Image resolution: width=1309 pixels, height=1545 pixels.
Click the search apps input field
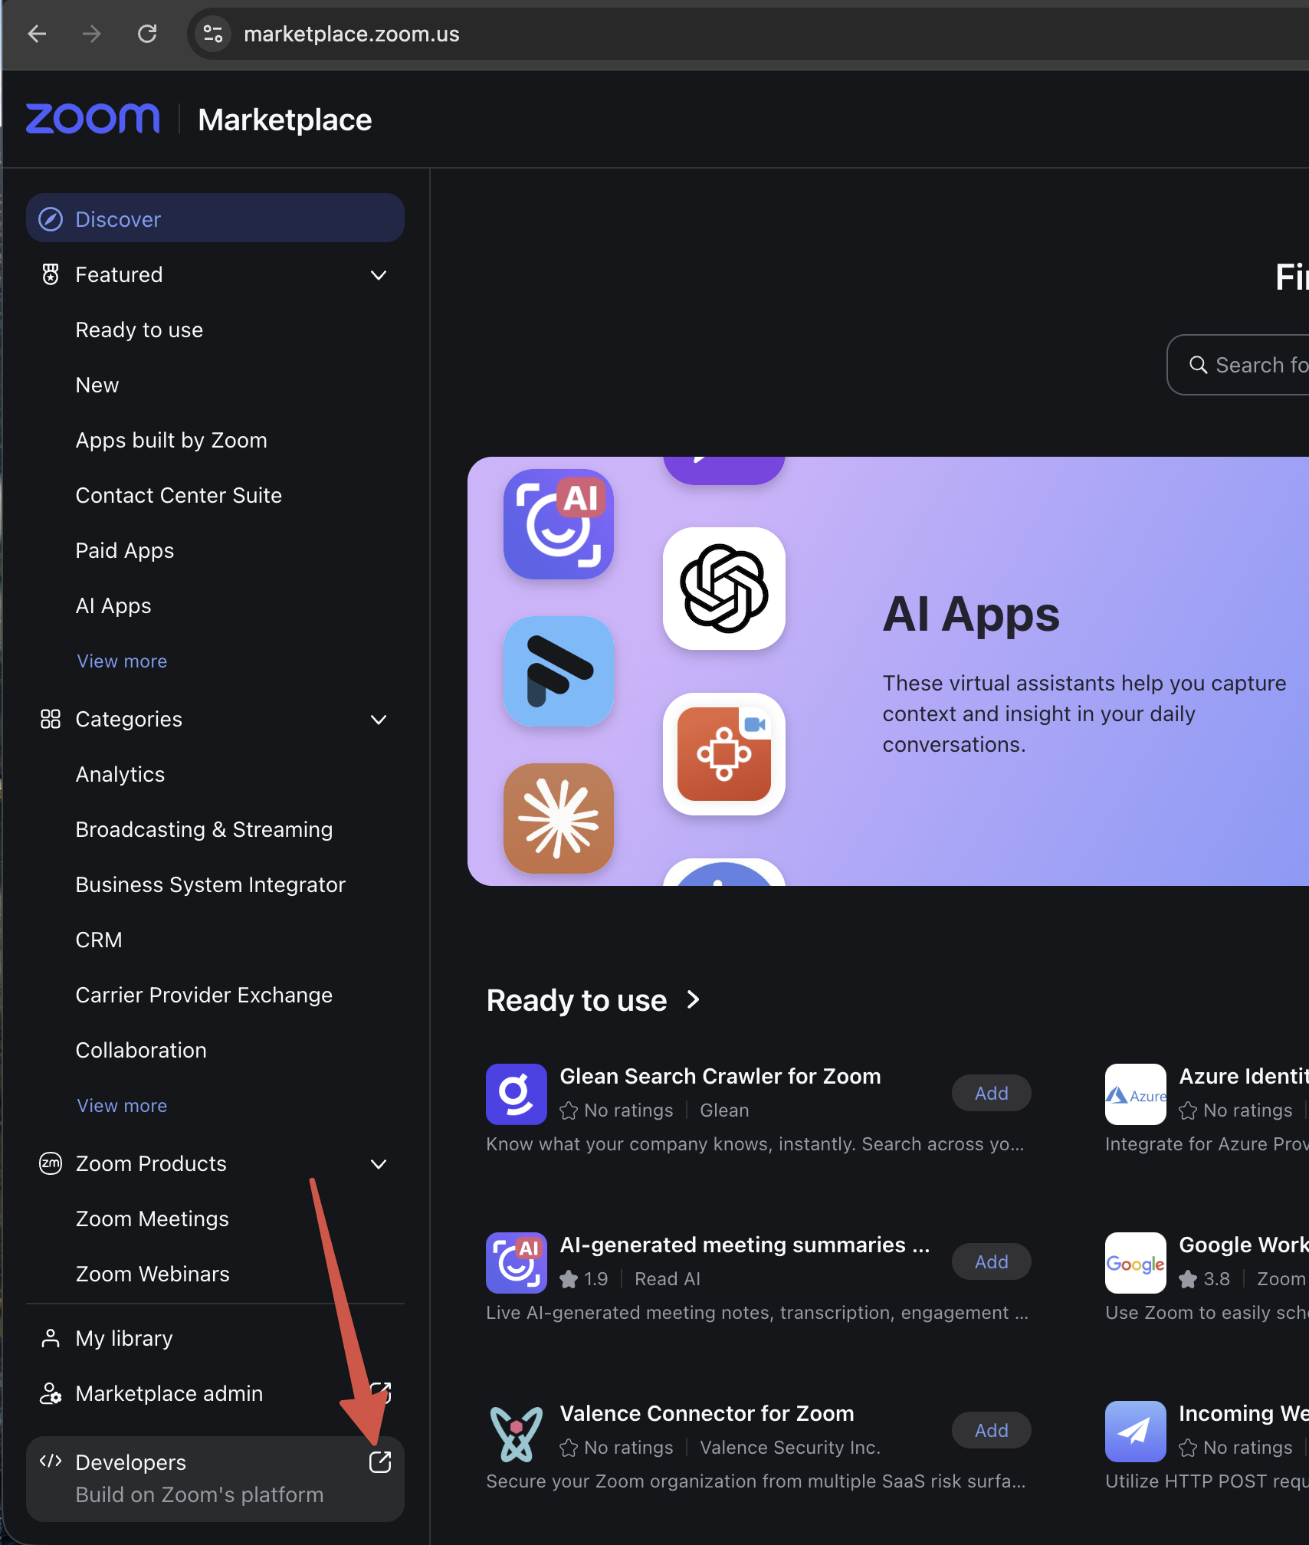click(1238, 365)
